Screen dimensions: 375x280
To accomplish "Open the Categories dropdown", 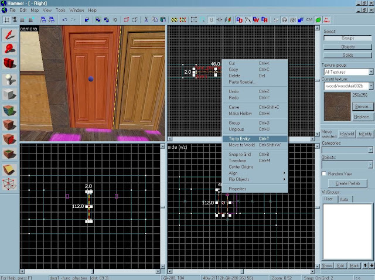I will click(370, 150).
